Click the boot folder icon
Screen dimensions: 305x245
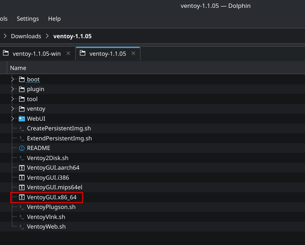pos(22,79)
